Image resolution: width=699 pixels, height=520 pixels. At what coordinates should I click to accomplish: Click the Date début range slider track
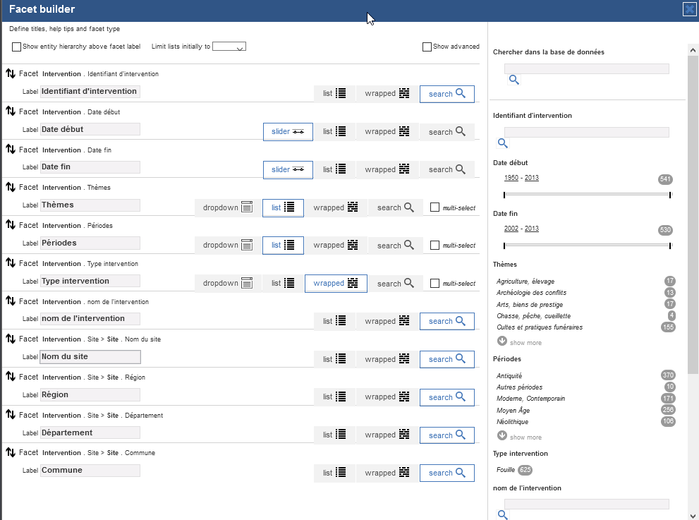pos(587,194)
